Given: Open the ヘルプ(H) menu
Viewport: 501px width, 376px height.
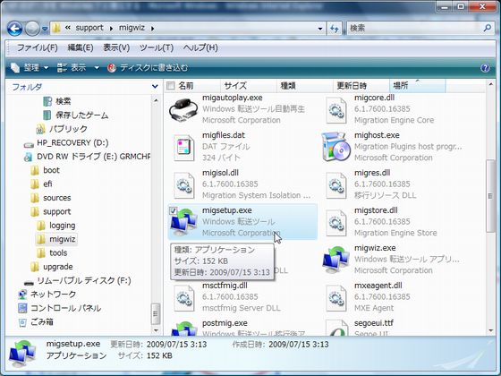Looking at the screenshot, I should pyautogui.click(x=200, y=48).
